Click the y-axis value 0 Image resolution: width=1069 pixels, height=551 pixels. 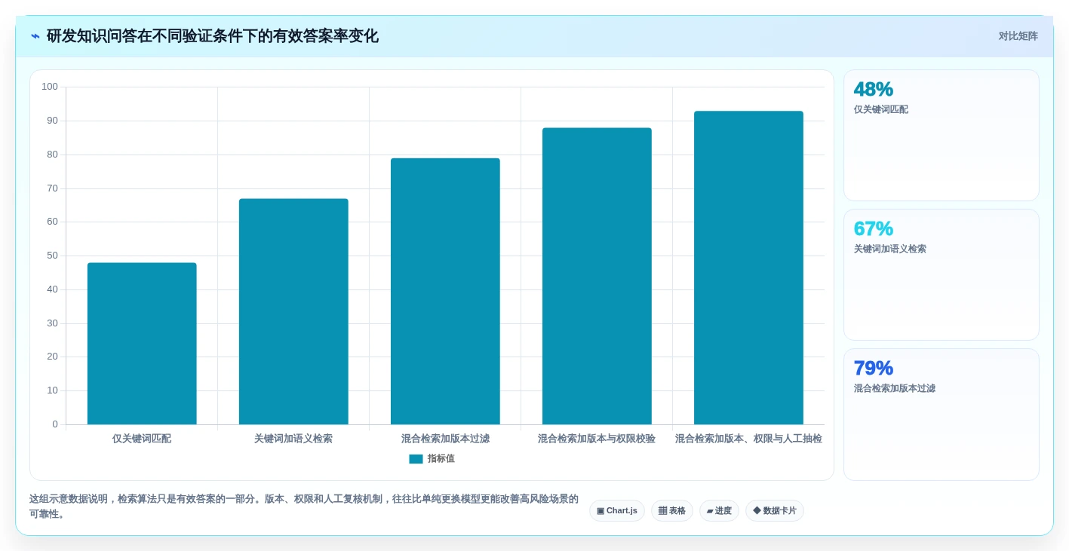click(55, 424)
